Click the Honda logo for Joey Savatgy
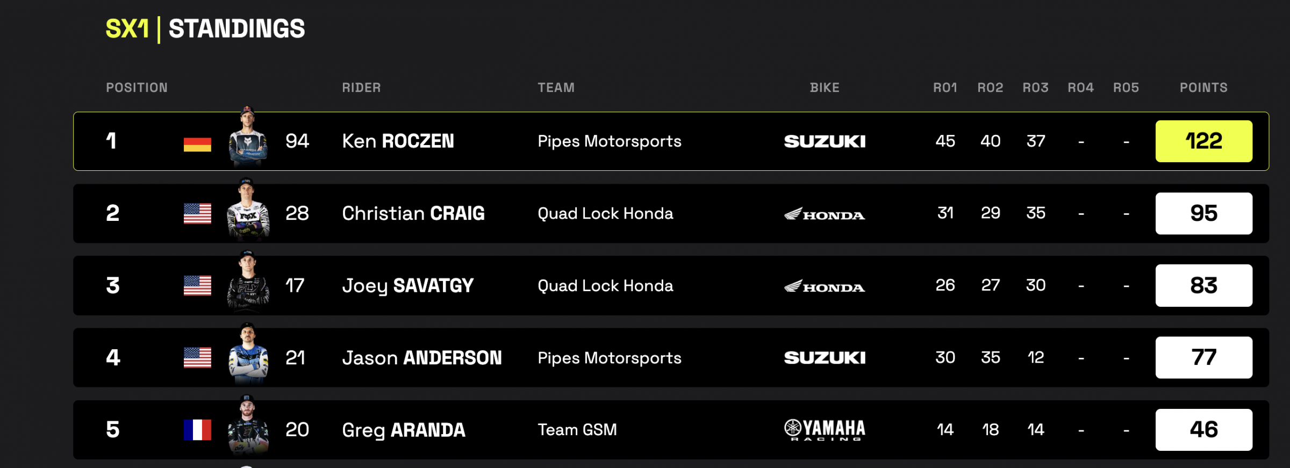This screenshot has width=1290, height=468. pyautogui.click(x=826, y=286)
